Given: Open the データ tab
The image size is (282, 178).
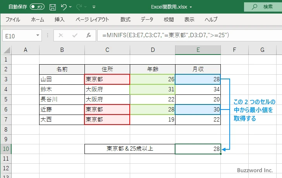Looking at the screenshot, I should tap(147, 19).
